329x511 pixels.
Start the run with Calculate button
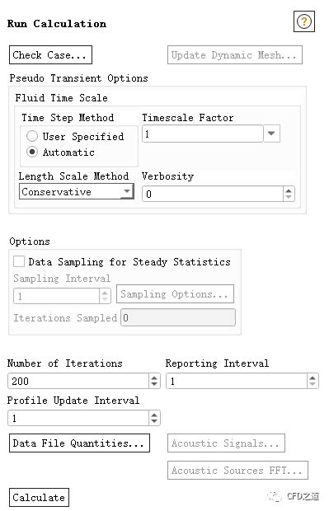tap(39, 497)
